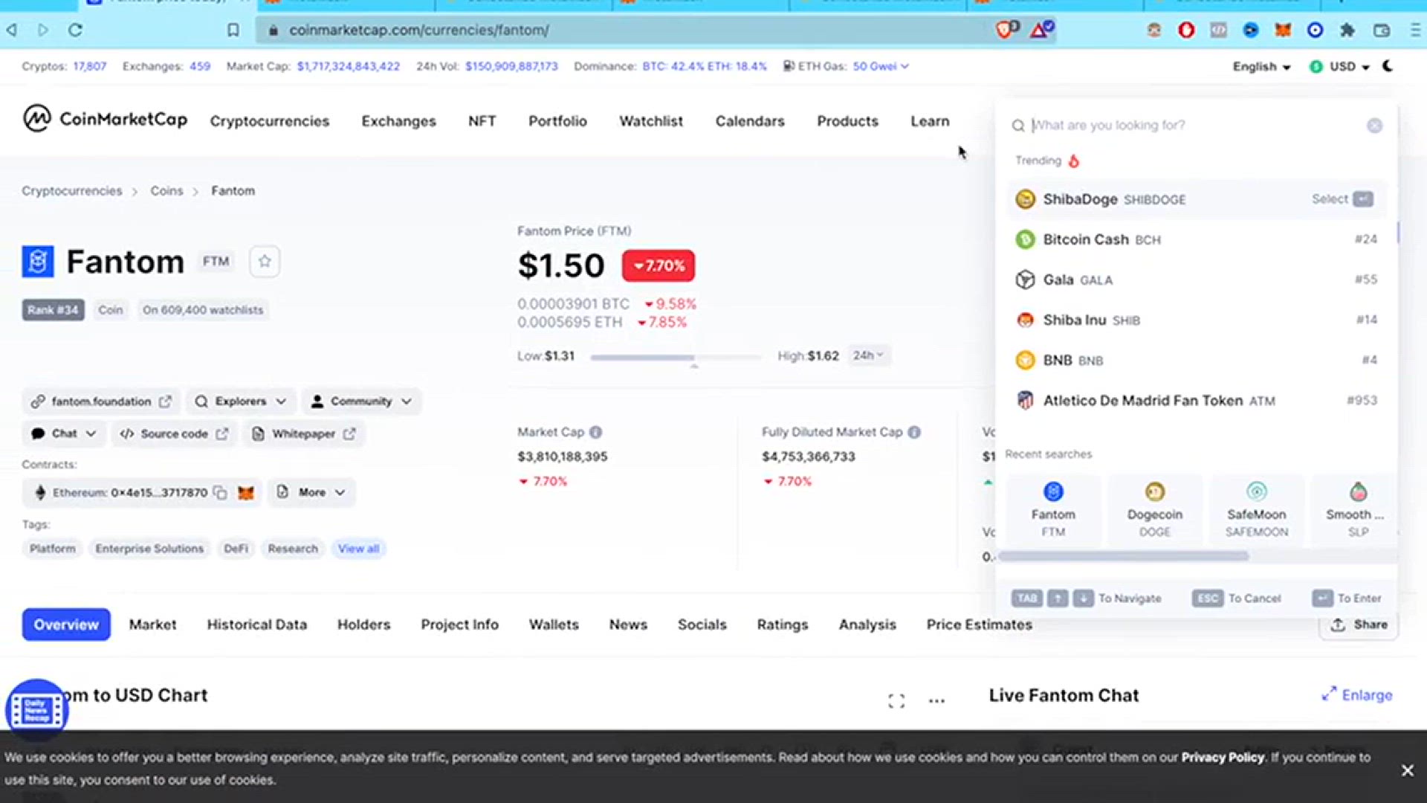Open the Whitepaper link
Image resolution: width=1427 pixels, height=803 pixels.
(303, 433)
